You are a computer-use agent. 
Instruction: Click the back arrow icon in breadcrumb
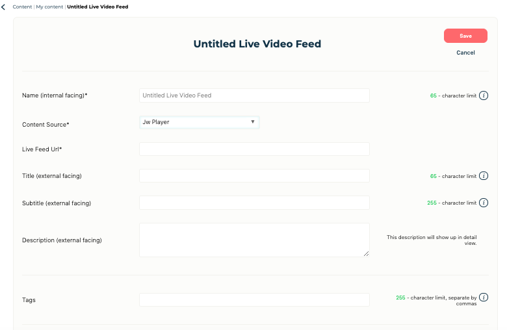(3, 6)
